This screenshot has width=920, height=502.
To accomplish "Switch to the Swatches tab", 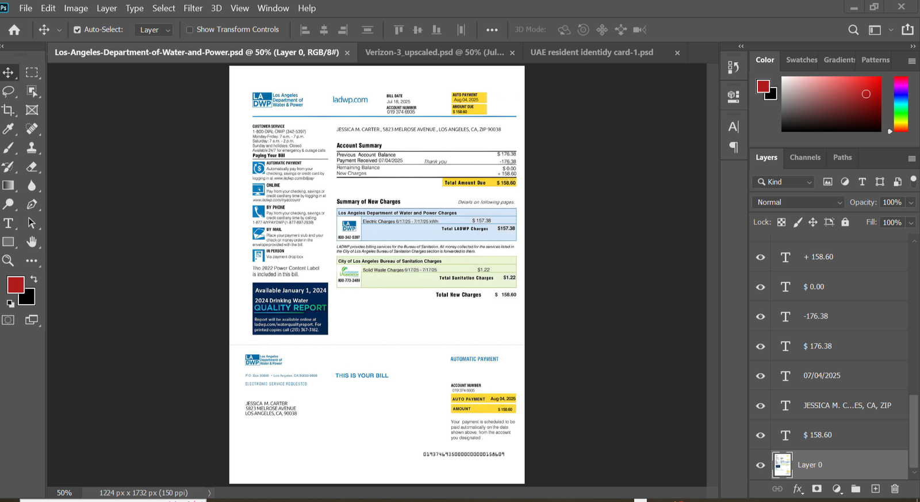I will [802, 60].
